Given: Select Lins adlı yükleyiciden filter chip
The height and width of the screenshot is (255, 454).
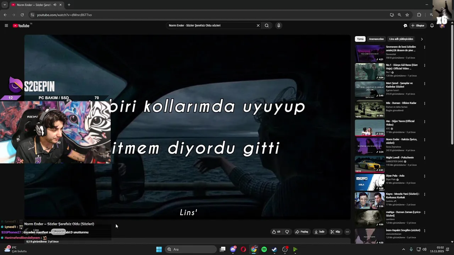Looking at the screenshot, I should [x=401, y=39].
